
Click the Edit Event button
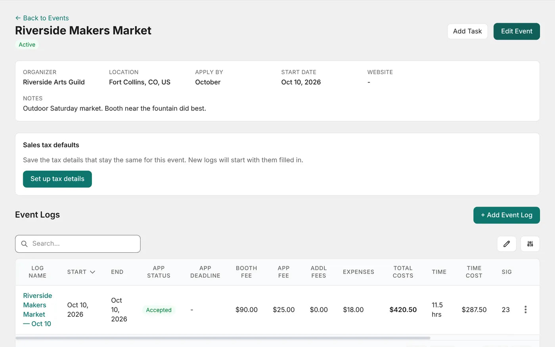(x=517, y=31)
